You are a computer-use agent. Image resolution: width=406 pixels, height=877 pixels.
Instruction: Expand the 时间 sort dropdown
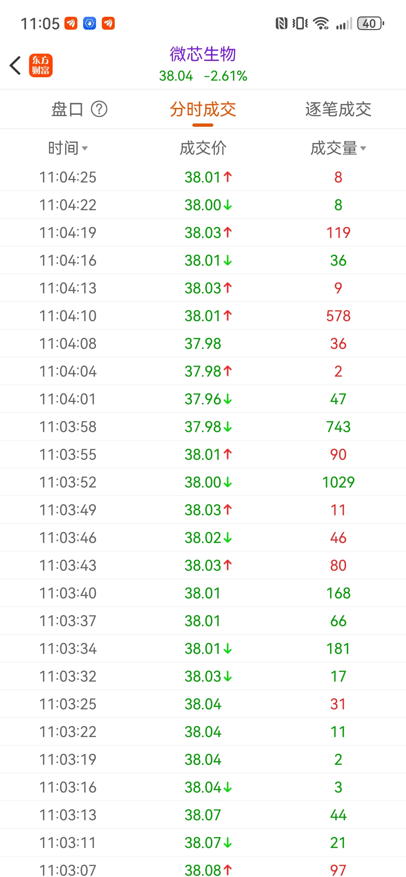point(68,148)
